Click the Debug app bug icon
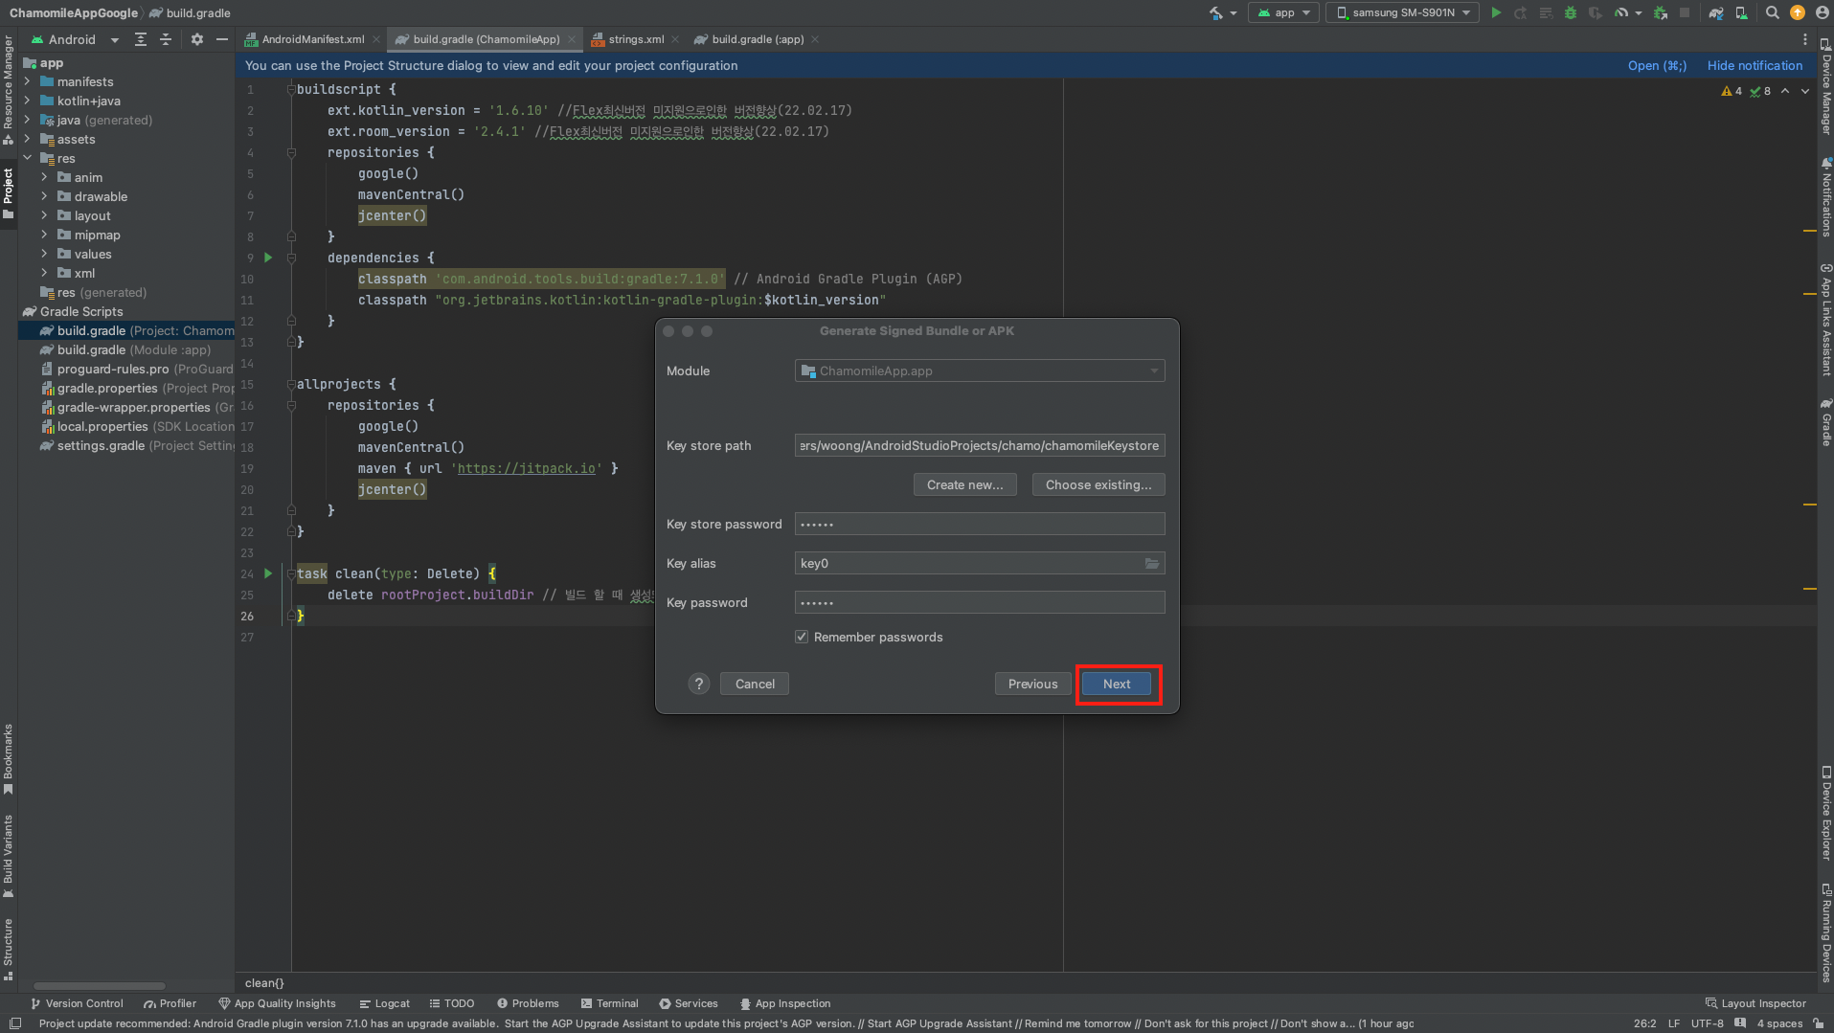Viewport: 1834px width, 1033px height. (x=1571, y=12)
